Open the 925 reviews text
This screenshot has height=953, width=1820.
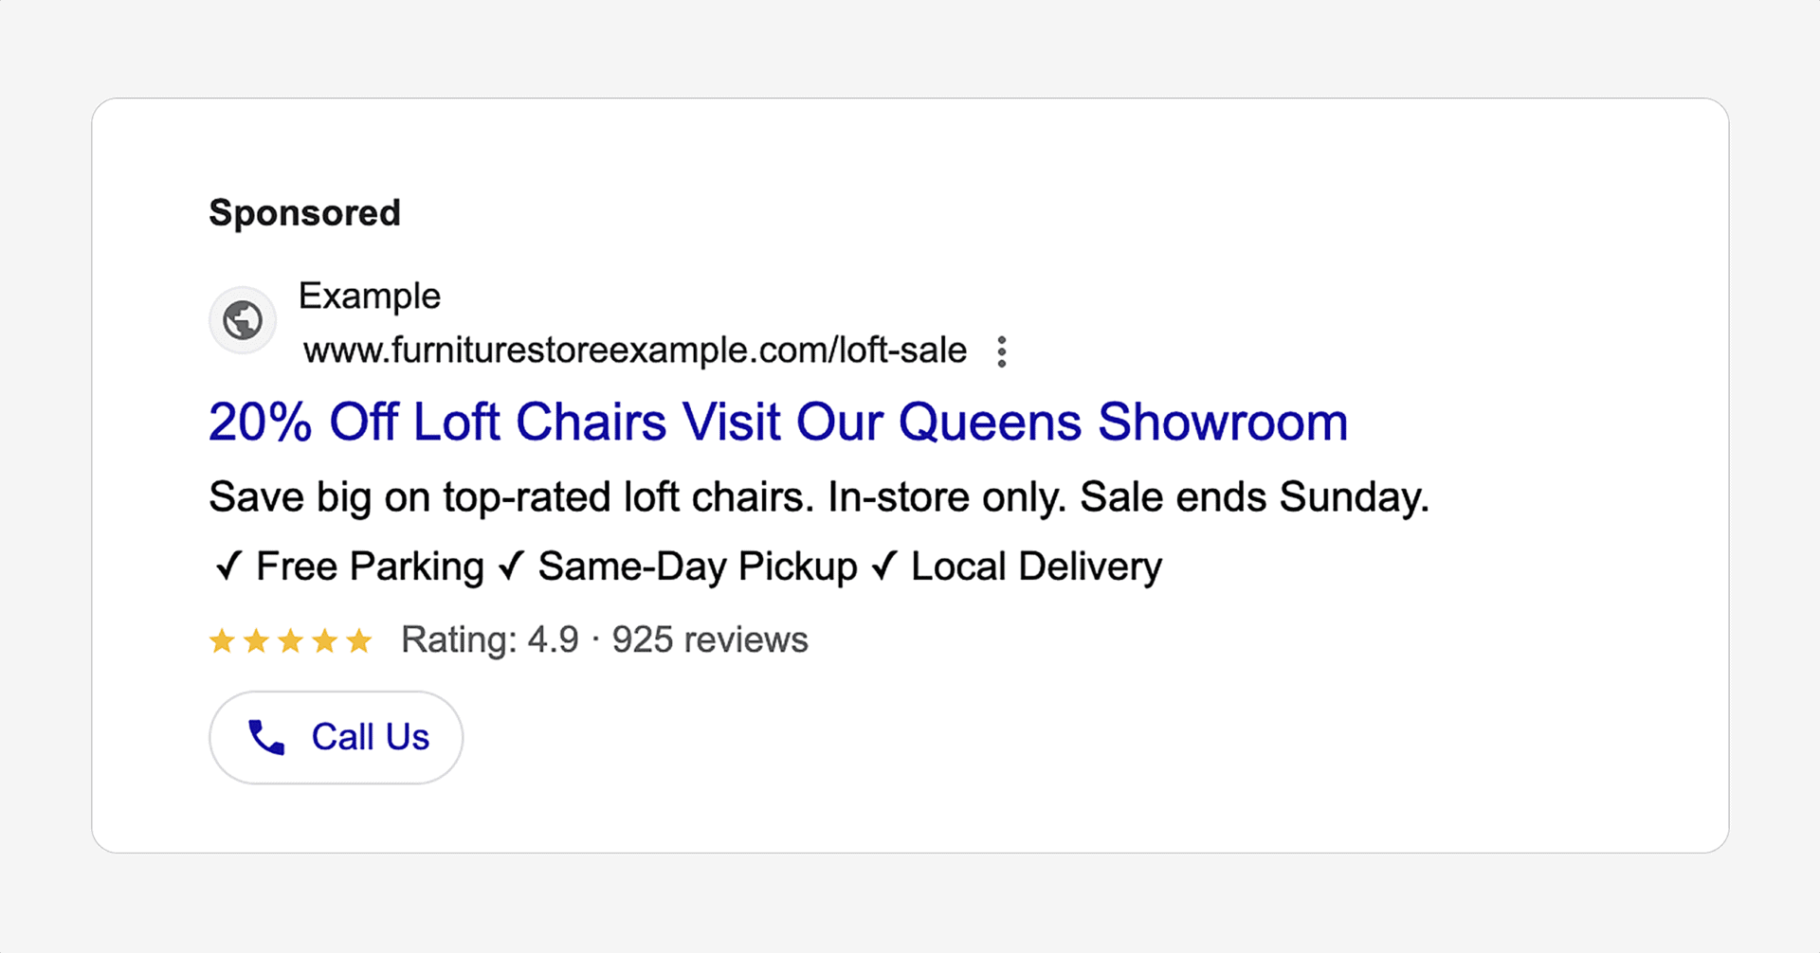[x=710, y=640]
